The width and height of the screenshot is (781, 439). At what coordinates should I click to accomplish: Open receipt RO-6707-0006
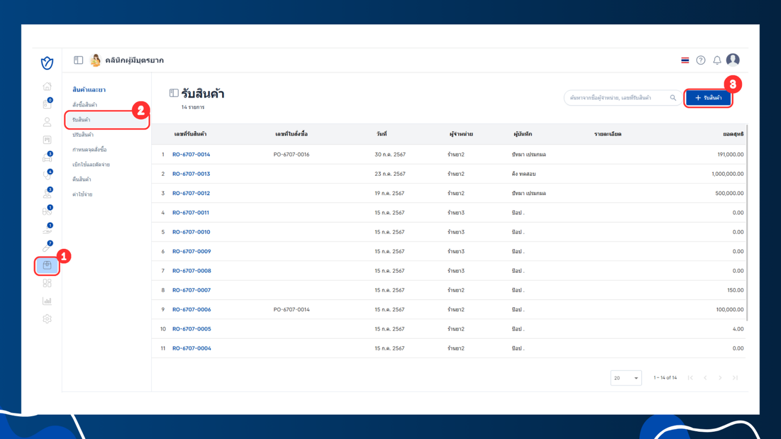pyautogui.click(x=191, y=310)
